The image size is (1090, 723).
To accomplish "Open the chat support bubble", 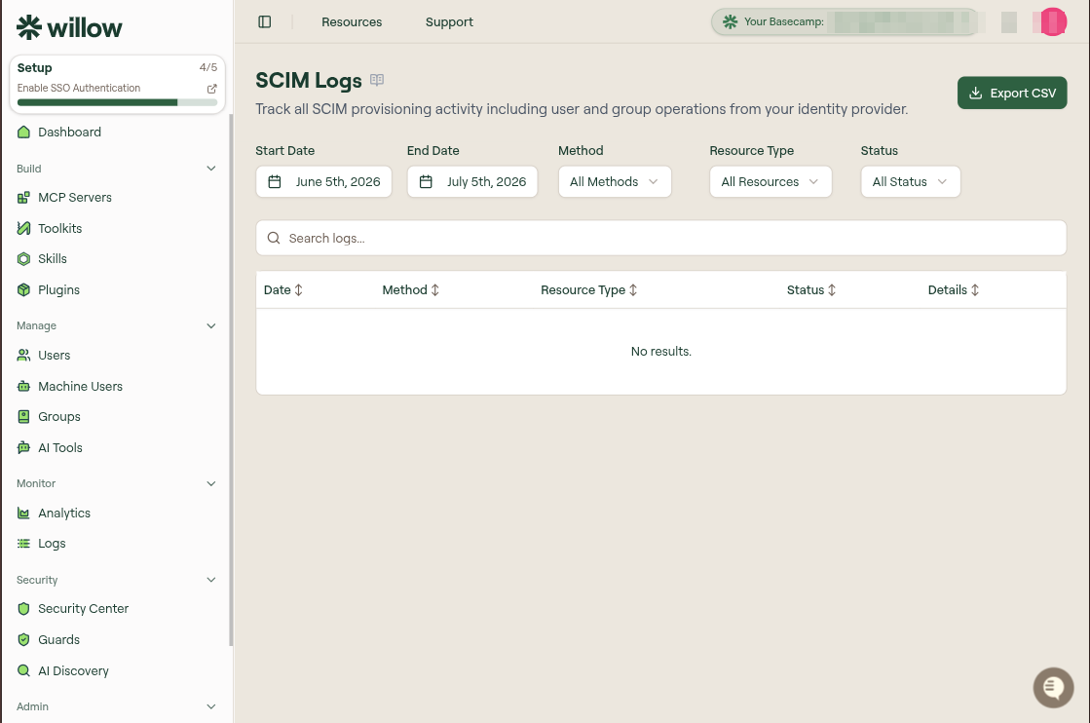I will pyautogui.click(x=1053, y=688).
